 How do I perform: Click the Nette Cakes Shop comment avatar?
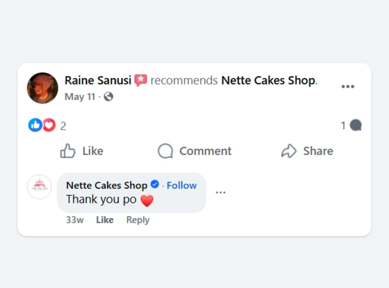tap(40, 187)
